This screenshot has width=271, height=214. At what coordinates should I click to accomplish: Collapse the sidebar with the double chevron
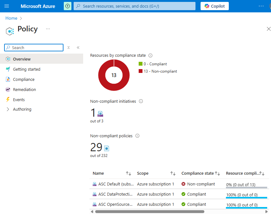pos(78,48)
